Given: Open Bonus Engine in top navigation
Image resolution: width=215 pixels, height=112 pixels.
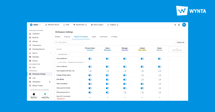Looking at the screenshot, I should [x=97, y=25].
